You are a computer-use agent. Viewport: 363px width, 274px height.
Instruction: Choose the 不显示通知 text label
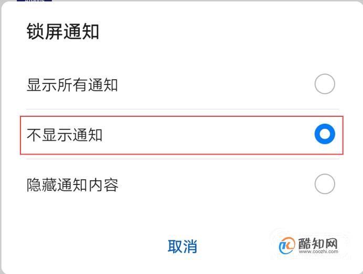[65, 135]
